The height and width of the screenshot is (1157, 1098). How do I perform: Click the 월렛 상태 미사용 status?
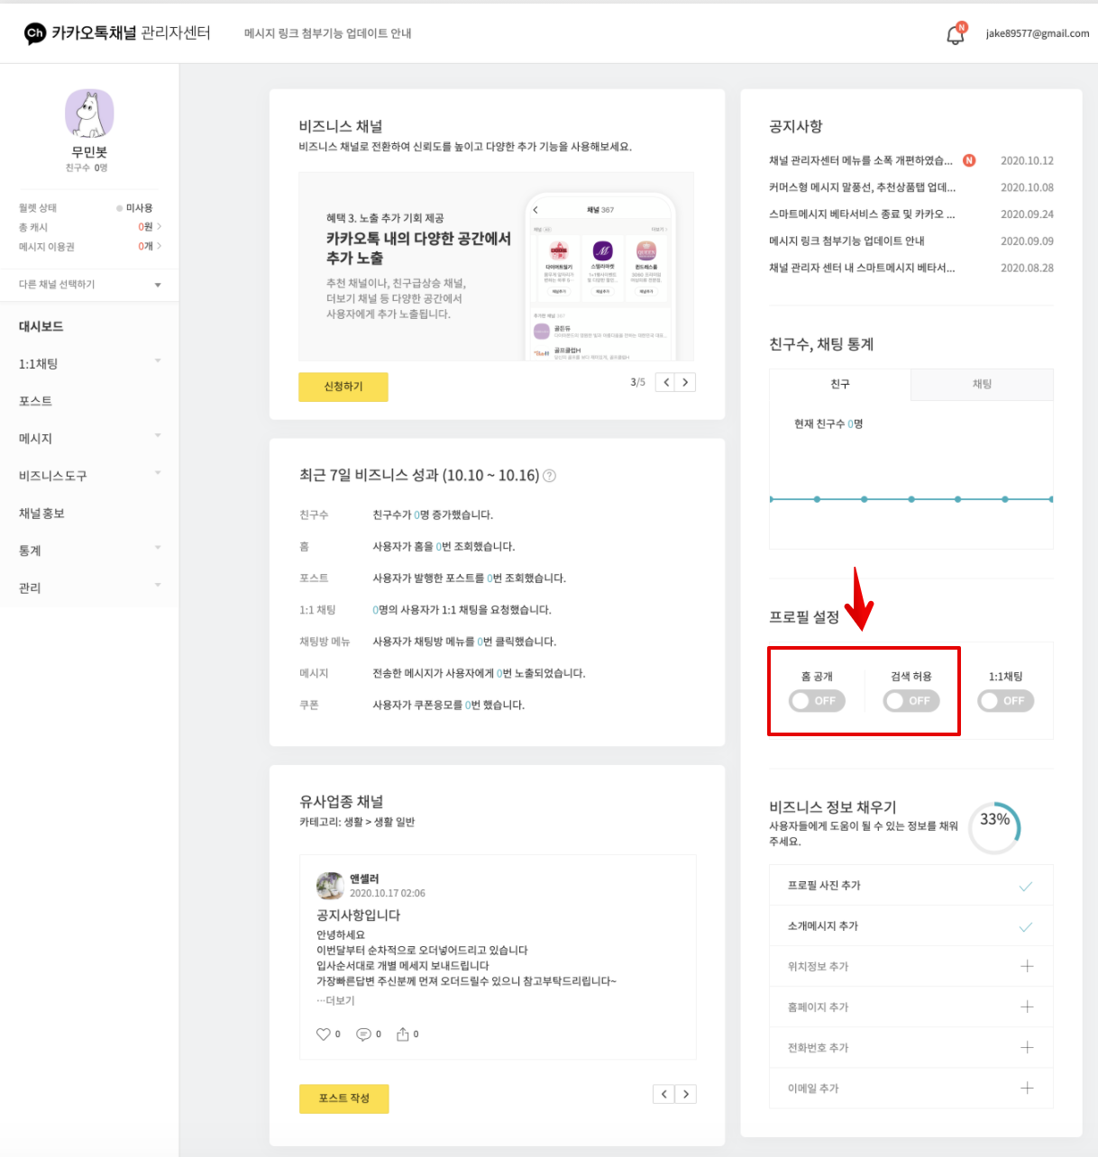(x=134, y=207)
